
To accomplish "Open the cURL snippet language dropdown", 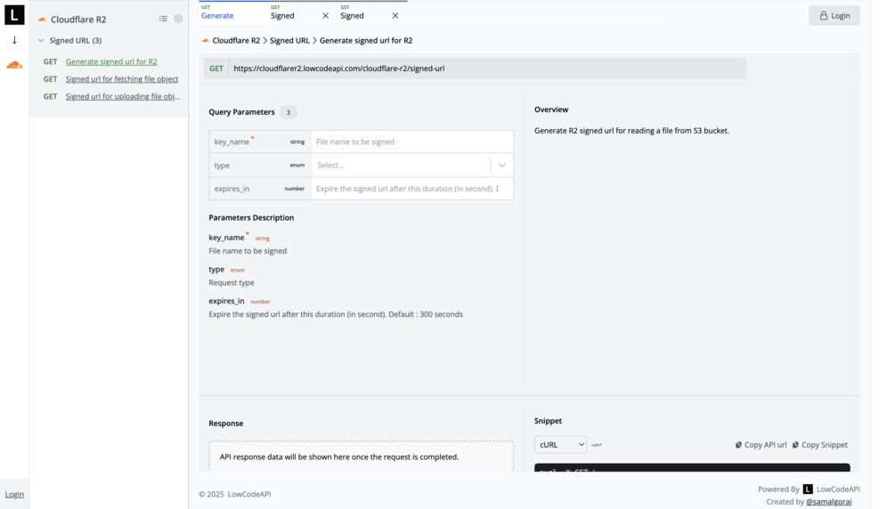I will point(560,445).
